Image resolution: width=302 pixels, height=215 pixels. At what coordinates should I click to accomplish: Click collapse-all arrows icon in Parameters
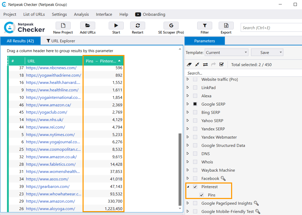197,65
